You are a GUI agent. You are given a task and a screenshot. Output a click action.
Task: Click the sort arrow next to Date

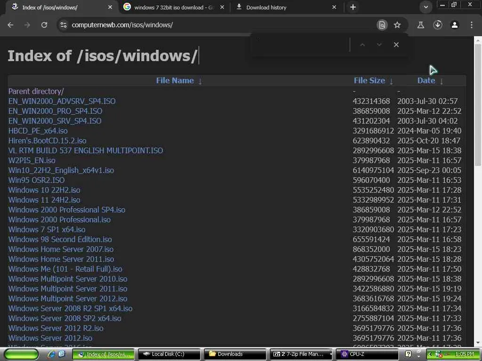pyautogui.click(x=442, y=81)
